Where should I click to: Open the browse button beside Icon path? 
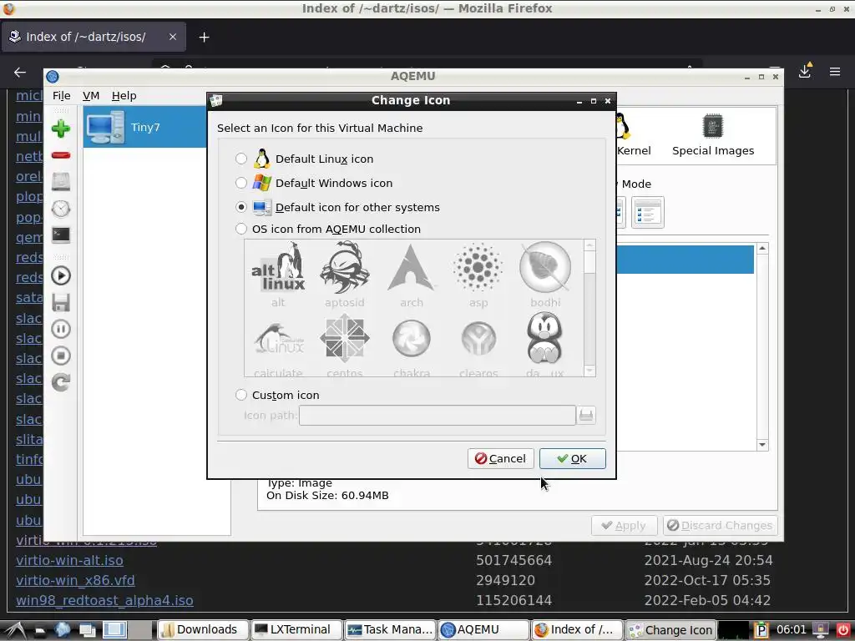(x=586, y=416)
